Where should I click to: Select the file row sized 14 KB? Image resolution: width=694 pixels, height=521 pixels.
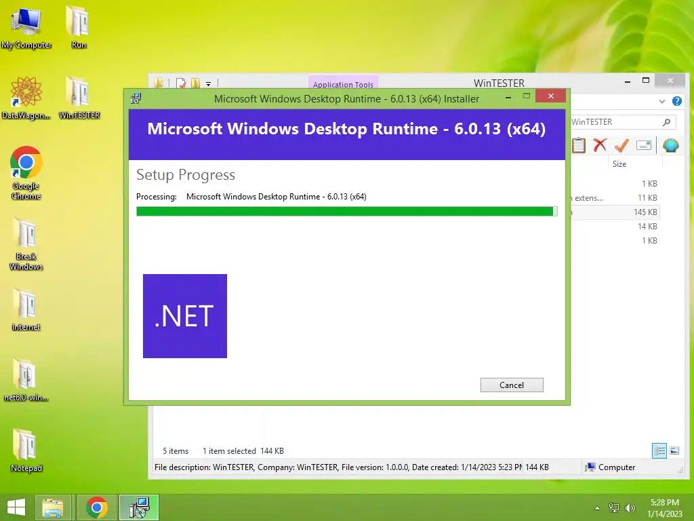[x=615, y=227]
